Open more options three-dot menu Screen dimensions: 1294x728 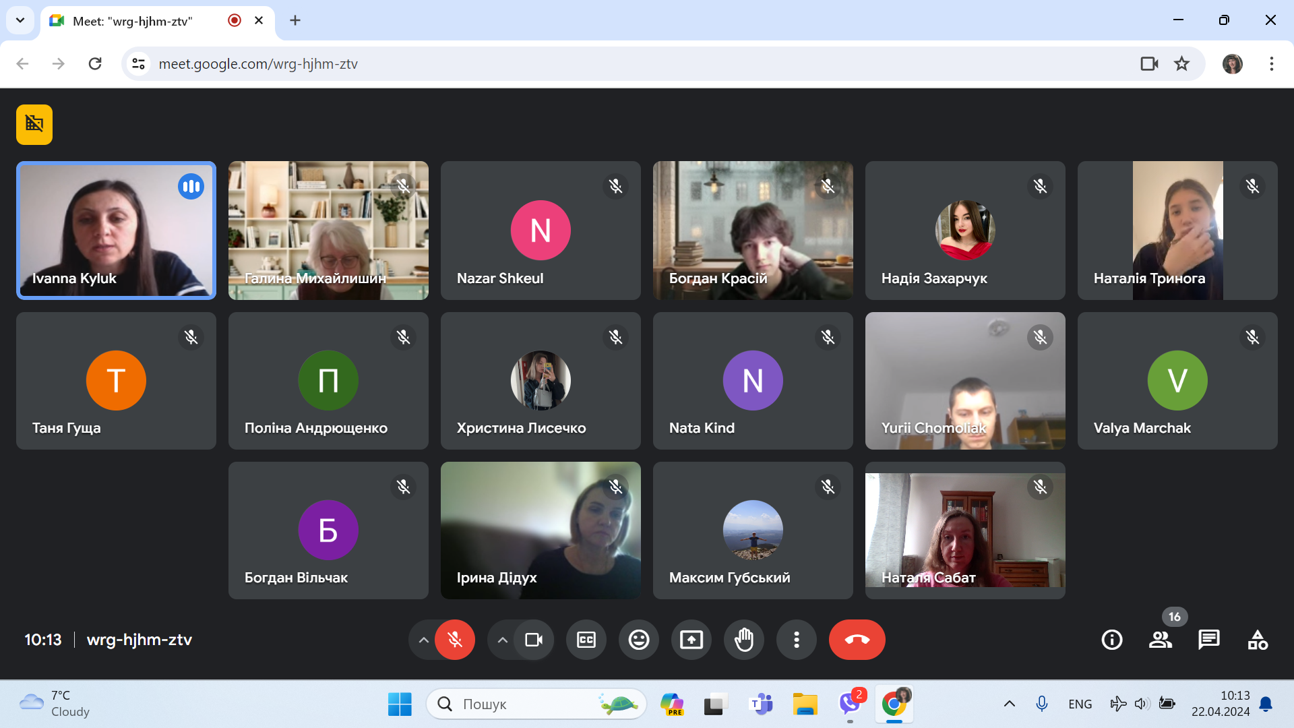pos(796,640)
